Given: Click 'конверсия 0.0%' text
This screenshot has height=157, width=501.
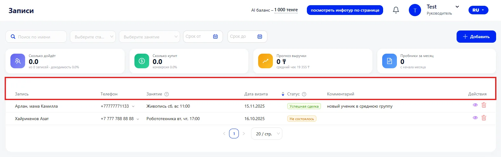Looking at the screenshot, I should [165, 67].
